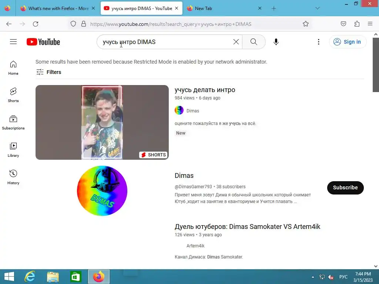
Task: Reload the page
Action: pyautogui.click(x=36, y=24)
